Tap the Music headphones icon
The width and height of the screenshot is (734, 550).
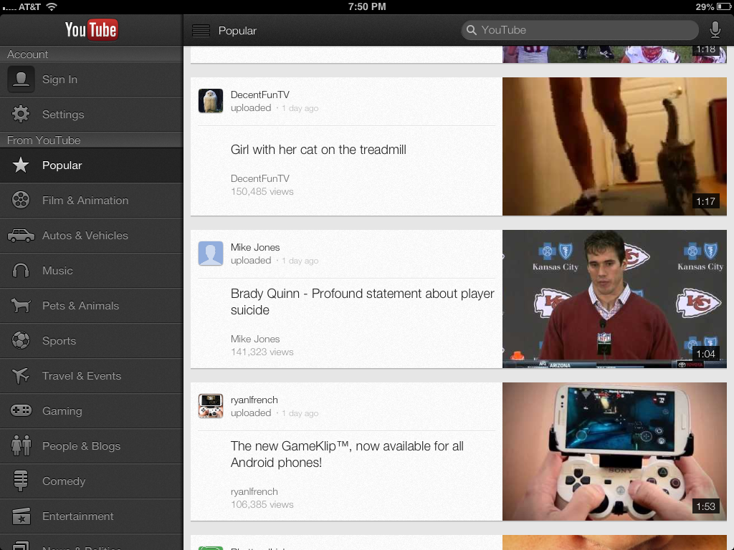(21, 270)
